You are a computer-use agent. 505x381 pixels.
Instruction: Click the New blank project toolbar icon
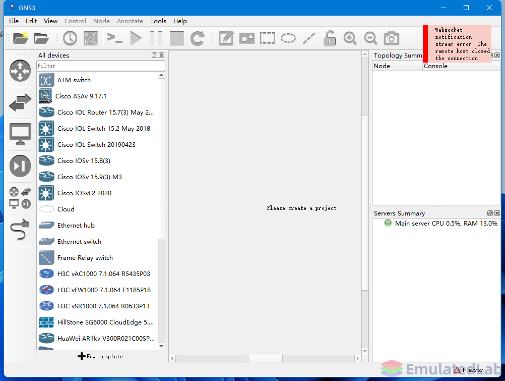coord(20,38)
